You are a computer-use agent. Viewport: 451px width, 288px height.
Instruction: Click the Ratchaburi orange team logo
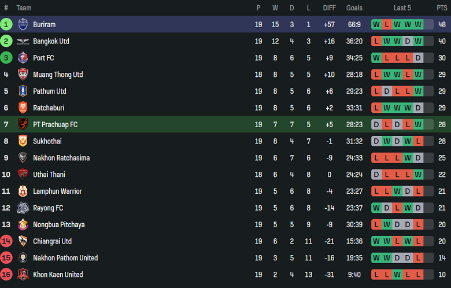click(23, 108)
